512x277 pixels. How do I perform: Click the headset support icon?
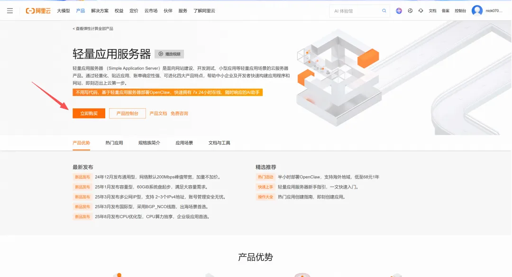coord(421,11)
